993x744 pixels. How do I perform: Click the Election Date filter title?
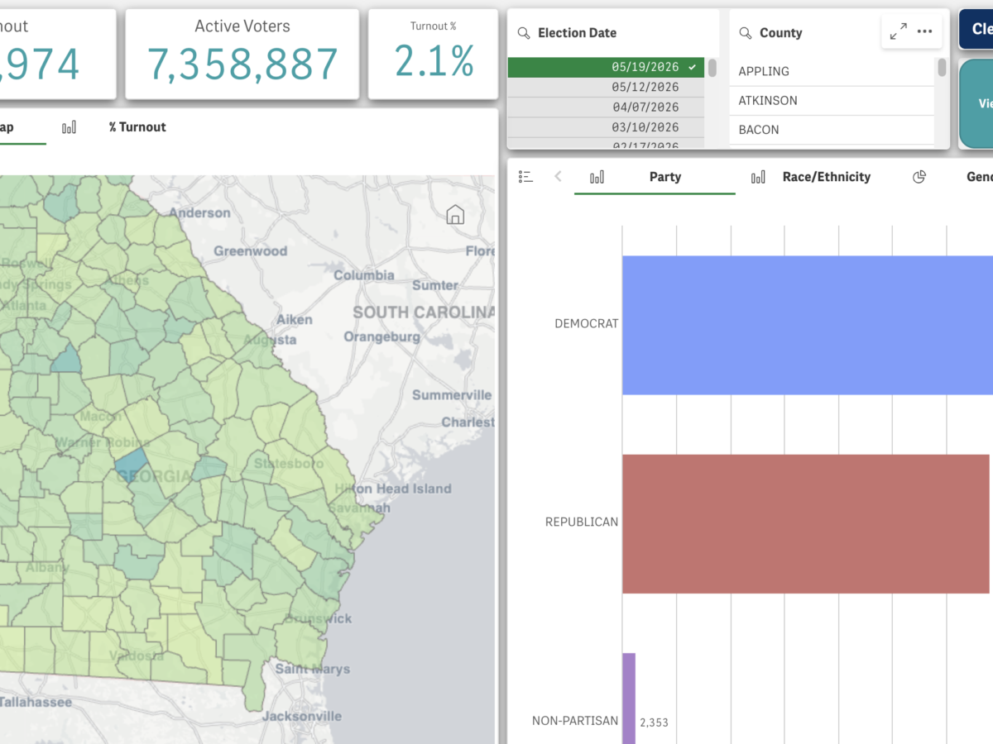pos(577,33)
